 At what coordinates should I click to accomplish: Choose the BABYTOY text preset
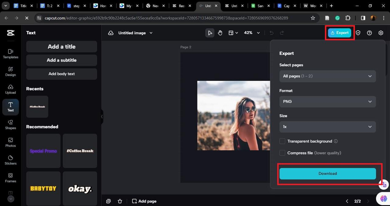43,188
